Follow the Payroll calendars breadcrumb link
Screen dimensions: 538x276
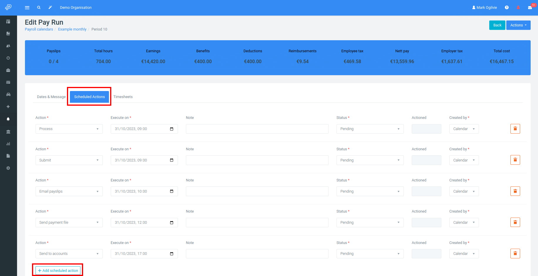point(39,29)
